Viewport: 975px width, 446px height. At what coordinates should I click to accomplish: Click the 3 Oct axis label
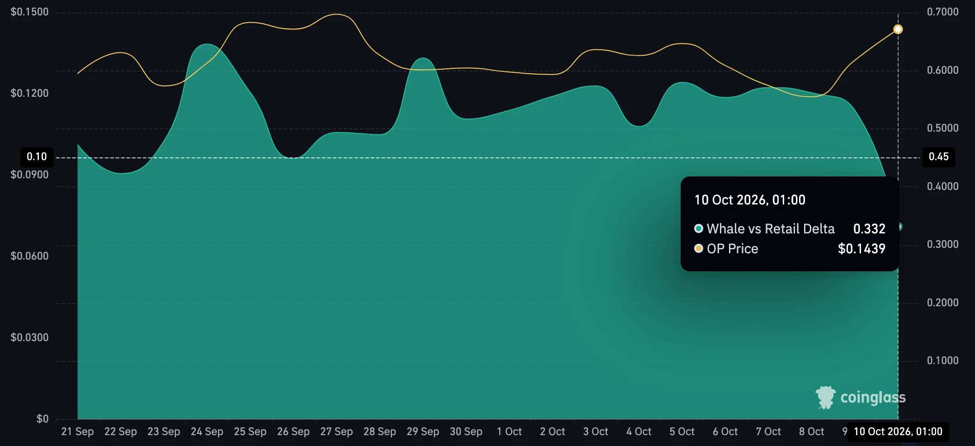point(596,432)
